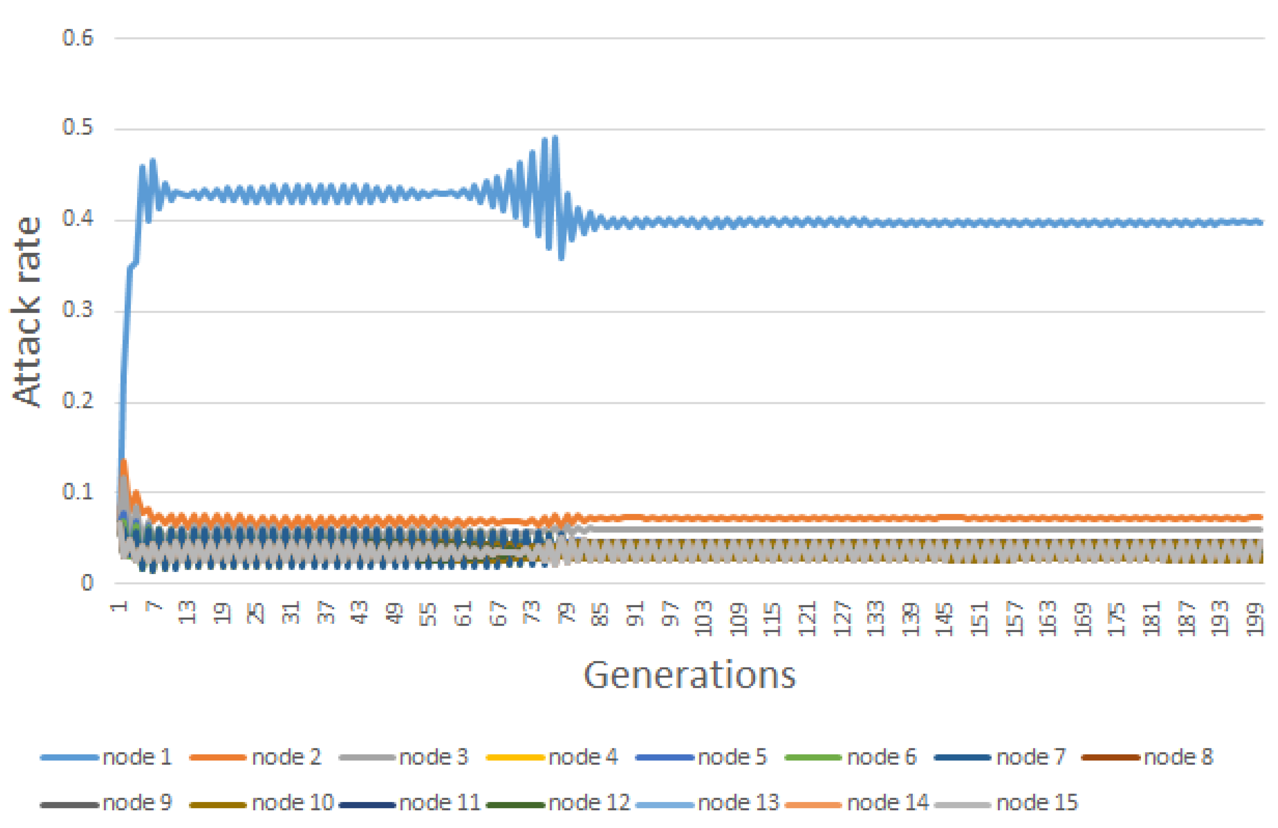
Task: Select the 199 x-axis tick label
Action: [x=1255, y=620]
